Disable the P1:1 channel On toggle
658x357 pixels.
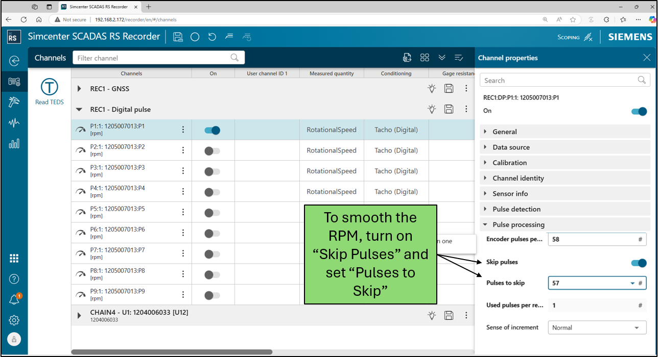coord(212,131)
